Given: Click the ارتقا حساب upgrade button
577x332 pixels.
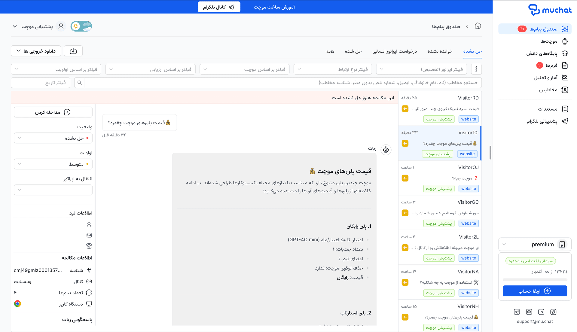Looking at the screenshot, I should pos(535,291).
